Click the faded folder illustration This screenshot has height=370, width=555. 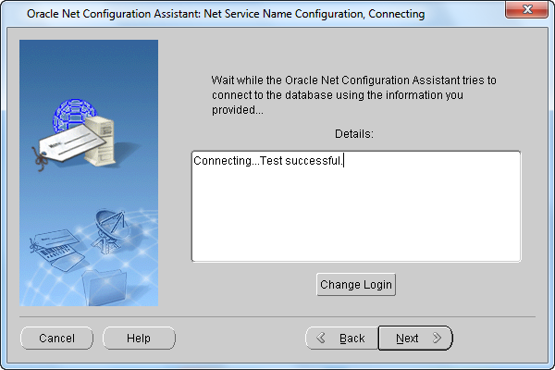coord(105,287)
